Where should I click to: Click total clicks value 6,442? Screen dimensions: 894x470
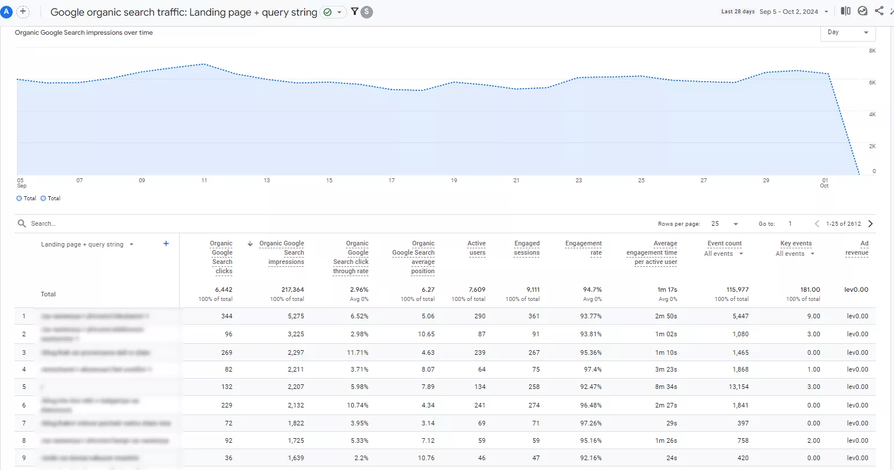tap(224, 289)
